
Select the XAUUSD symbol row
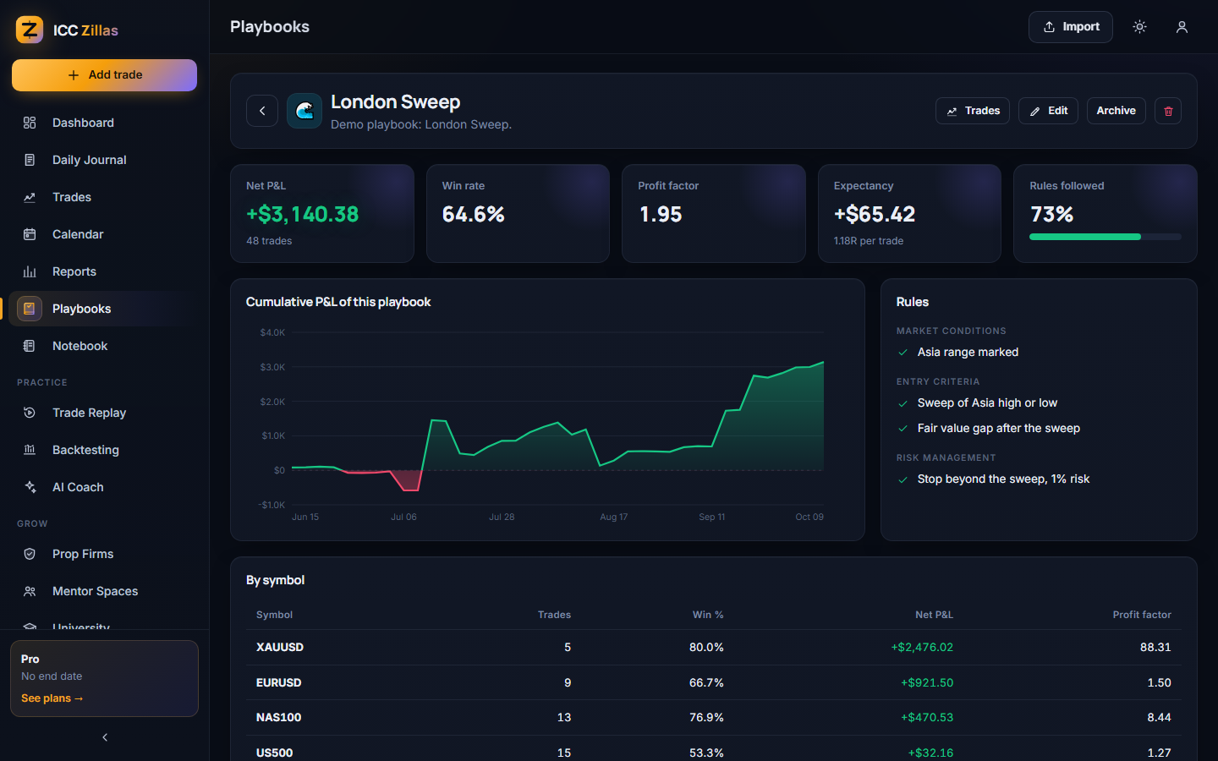pyautogui.click(x=713, y=647)
